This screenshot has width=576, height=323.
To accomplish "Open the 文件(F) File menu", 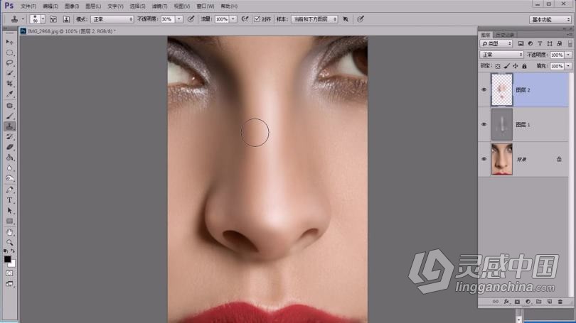I will click(x=28, y=6).
